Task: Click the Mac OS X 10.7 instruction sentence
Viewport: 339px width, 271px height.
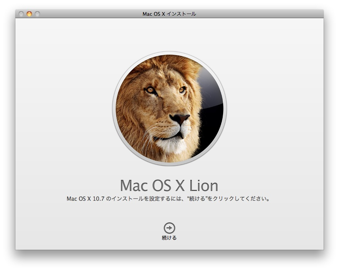Action: [x=169, y=198]
